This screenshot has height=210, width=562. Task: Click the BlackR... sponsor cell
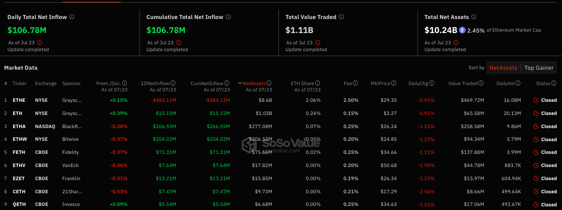(x=72, y=126)
